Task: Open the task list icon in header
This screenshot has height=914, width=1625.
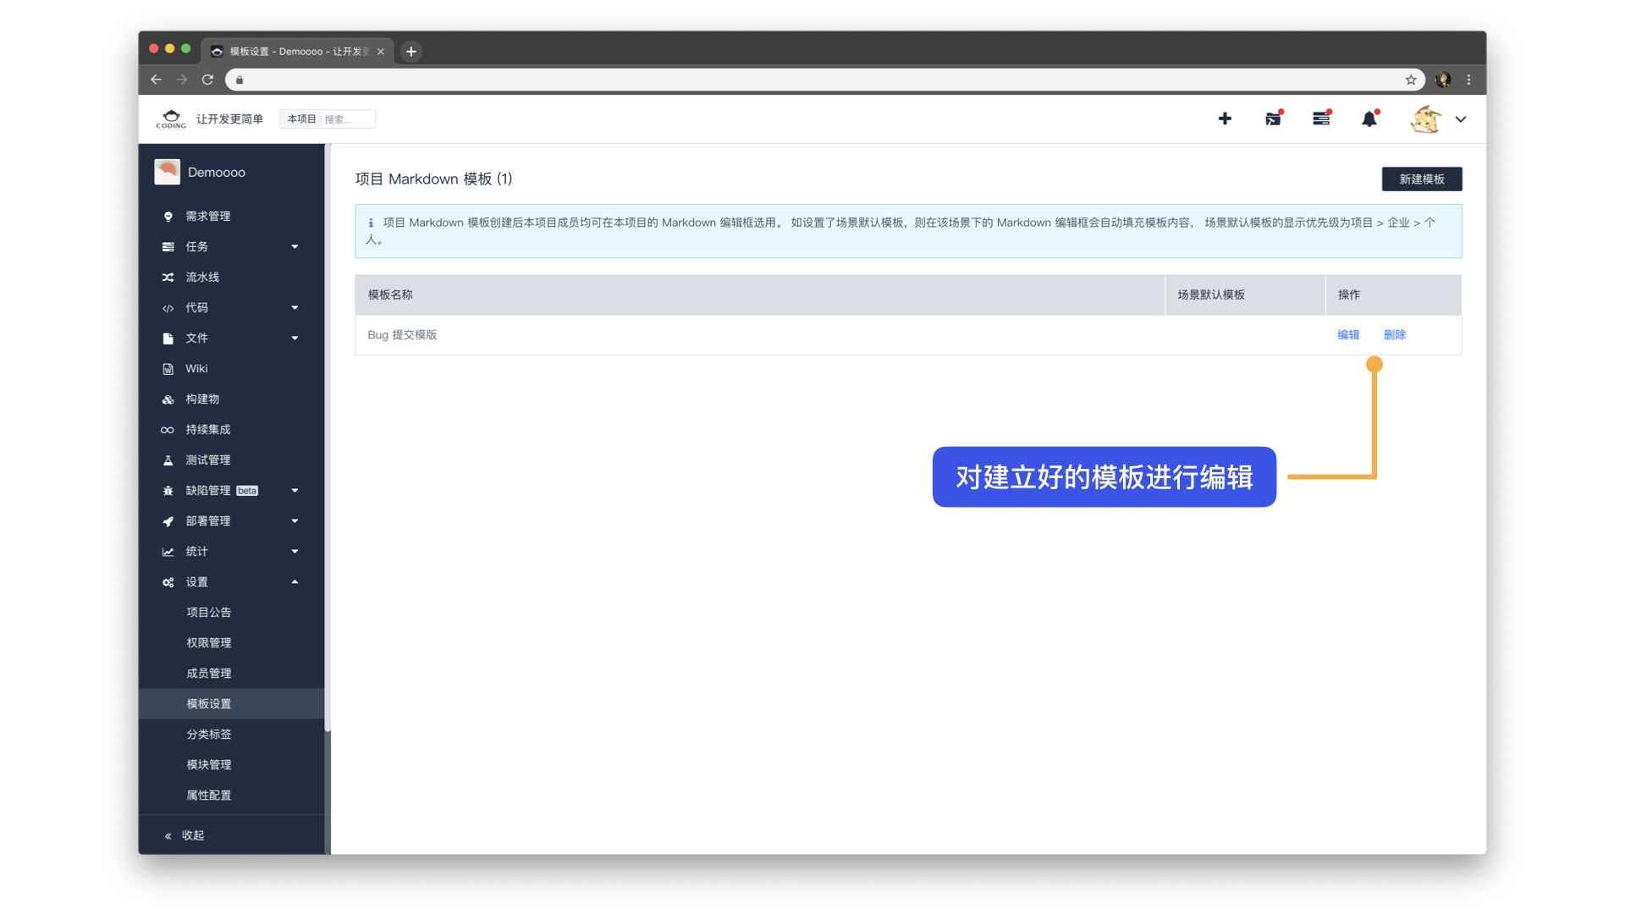Action: (x=1321, y=119)
